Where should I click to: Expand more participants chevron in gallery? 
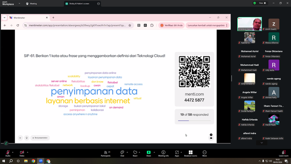click(x=262, y=143)
